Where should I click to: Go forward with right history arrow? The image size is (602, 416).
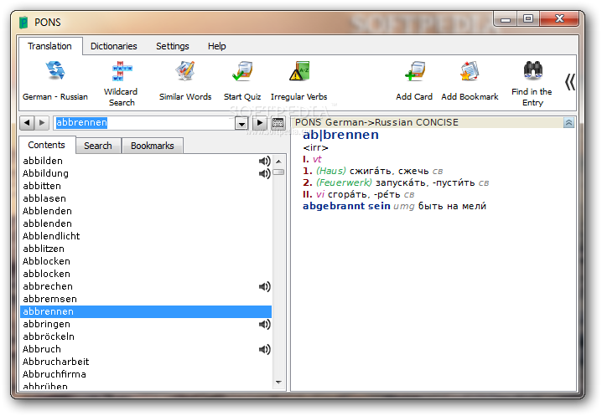coord(42,123)
